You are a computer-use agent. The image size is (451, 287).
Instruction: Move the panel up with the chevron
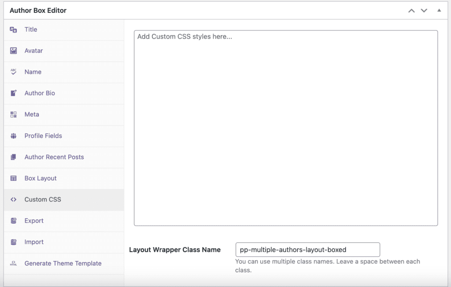(x=411, y=10)
